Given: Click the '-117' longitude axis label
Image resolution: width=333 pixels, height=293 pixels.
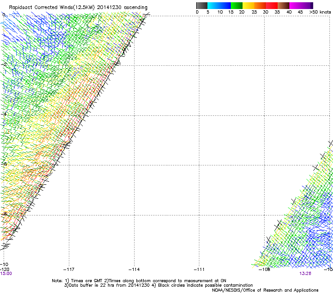Looking at the screenshot, I should click(69, 270).
